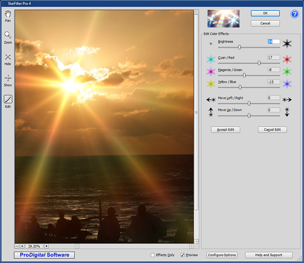Click the Cyan / Red slider handle
This screenshot has height=263, width=304.
tap(259, 63)
